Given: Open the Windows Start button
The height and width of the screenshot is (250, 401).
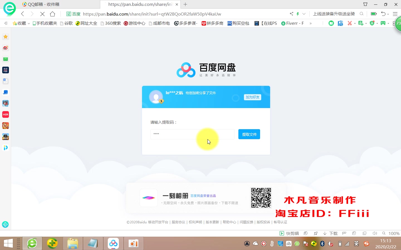Looking at the screenshot, I should (8, 244).
